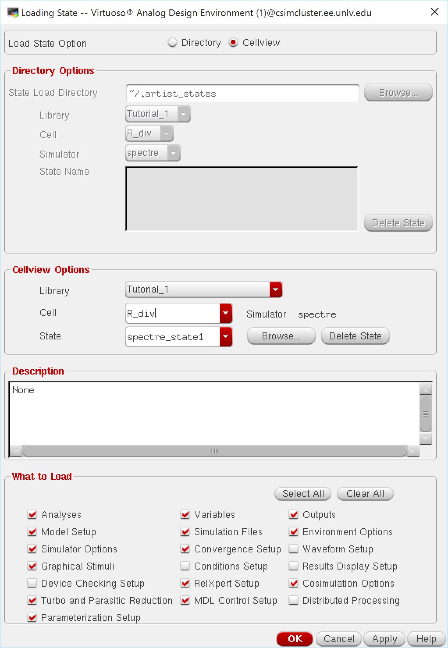
Task: Toggle Convergence Setup checkbox
Action: (x=185, y=549)
